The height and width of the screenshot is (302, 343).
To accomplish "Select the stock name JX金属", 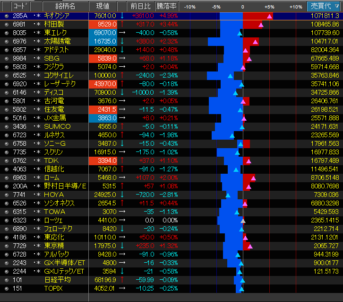I will click(x=55, y=118).
